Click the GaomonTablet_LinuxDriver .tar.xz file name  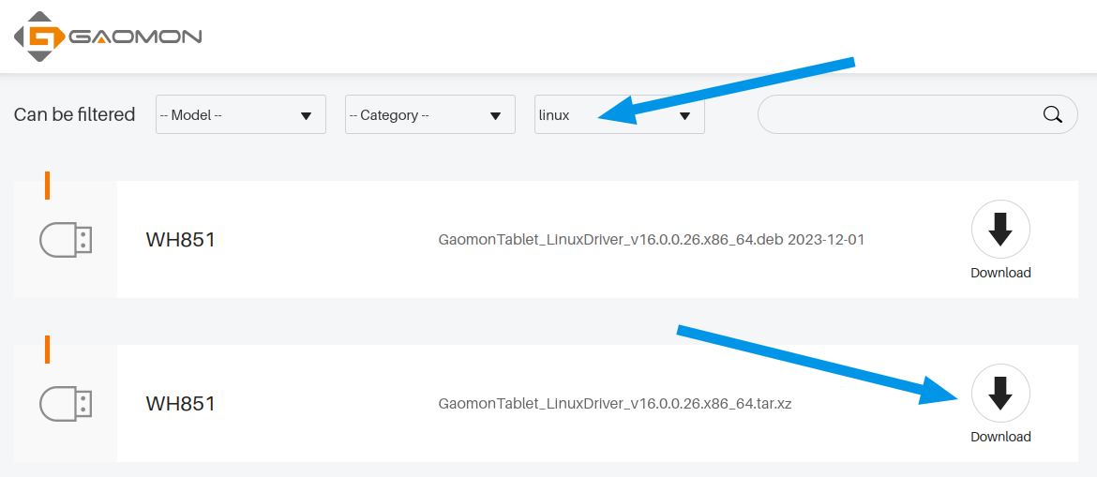tap(615, 404)
